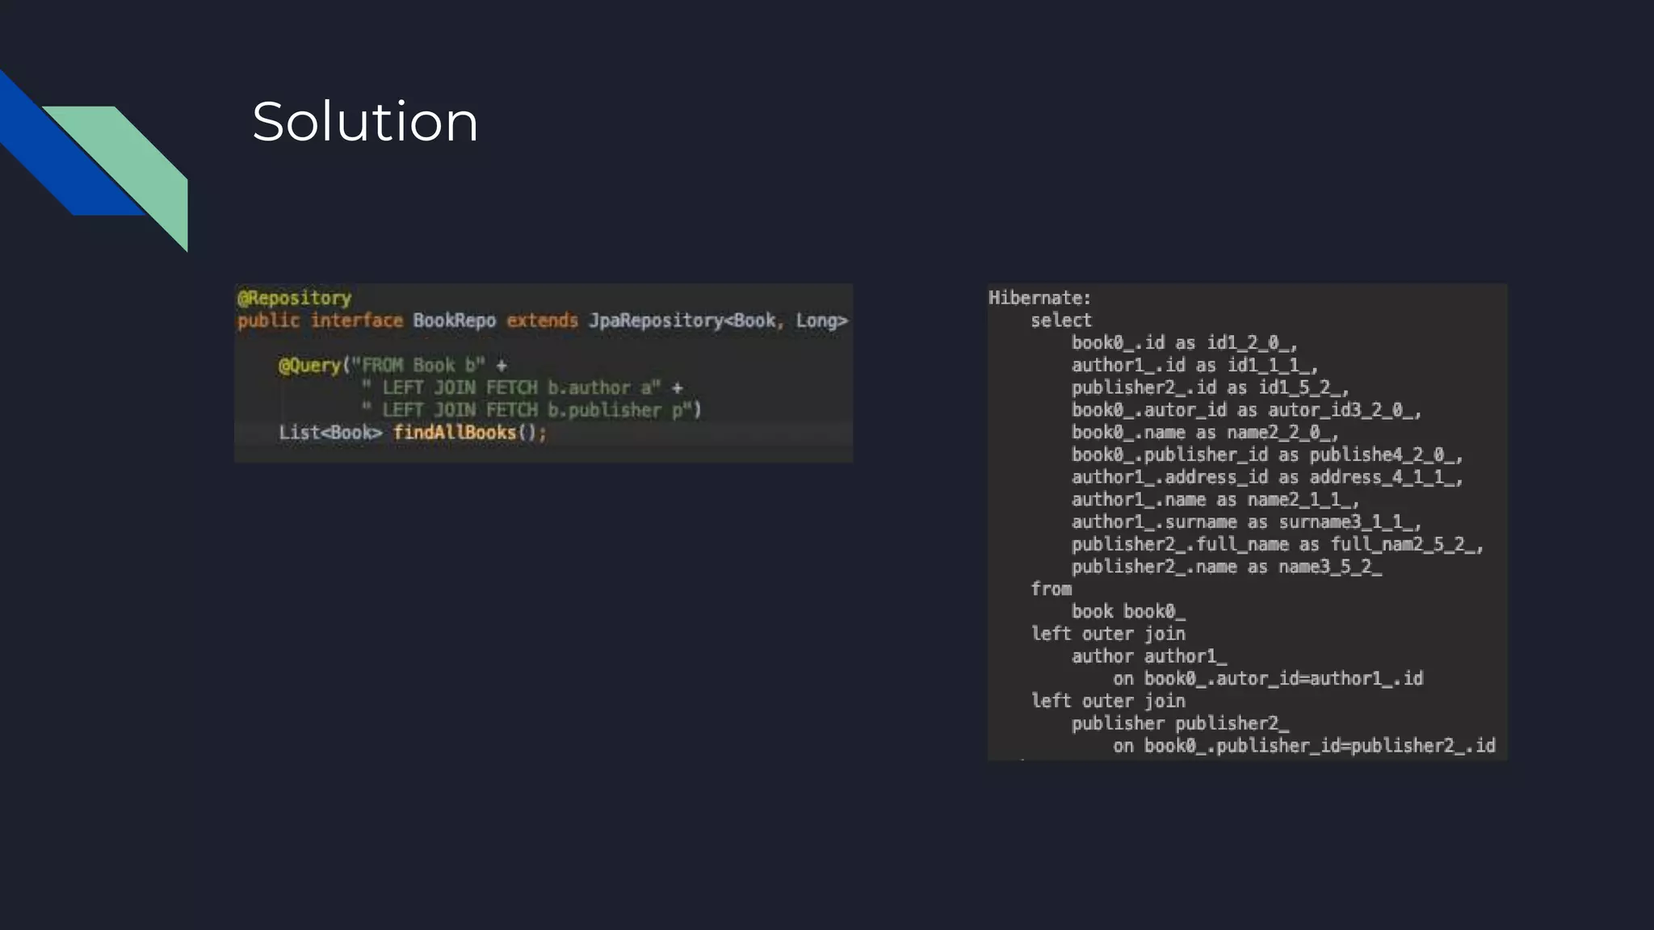Click the first "left outer join" line
The width and height of the screenshot is (1654, 930).
coord(1108,634)
